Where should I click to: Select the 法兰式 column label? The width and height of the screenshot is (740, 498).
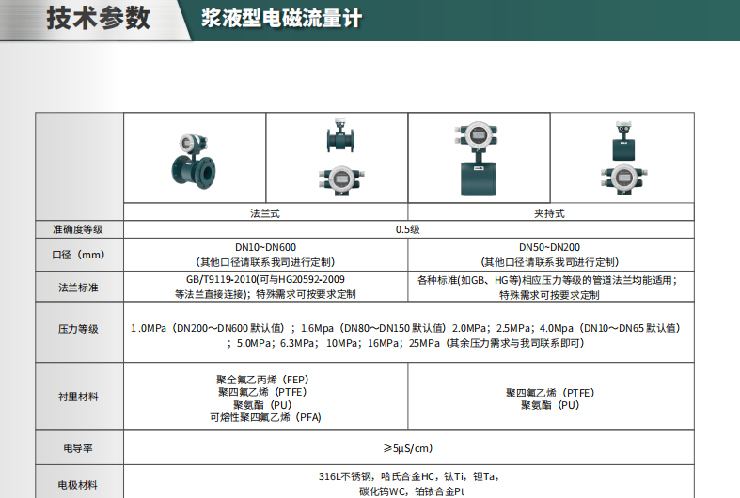coord(265,213)
